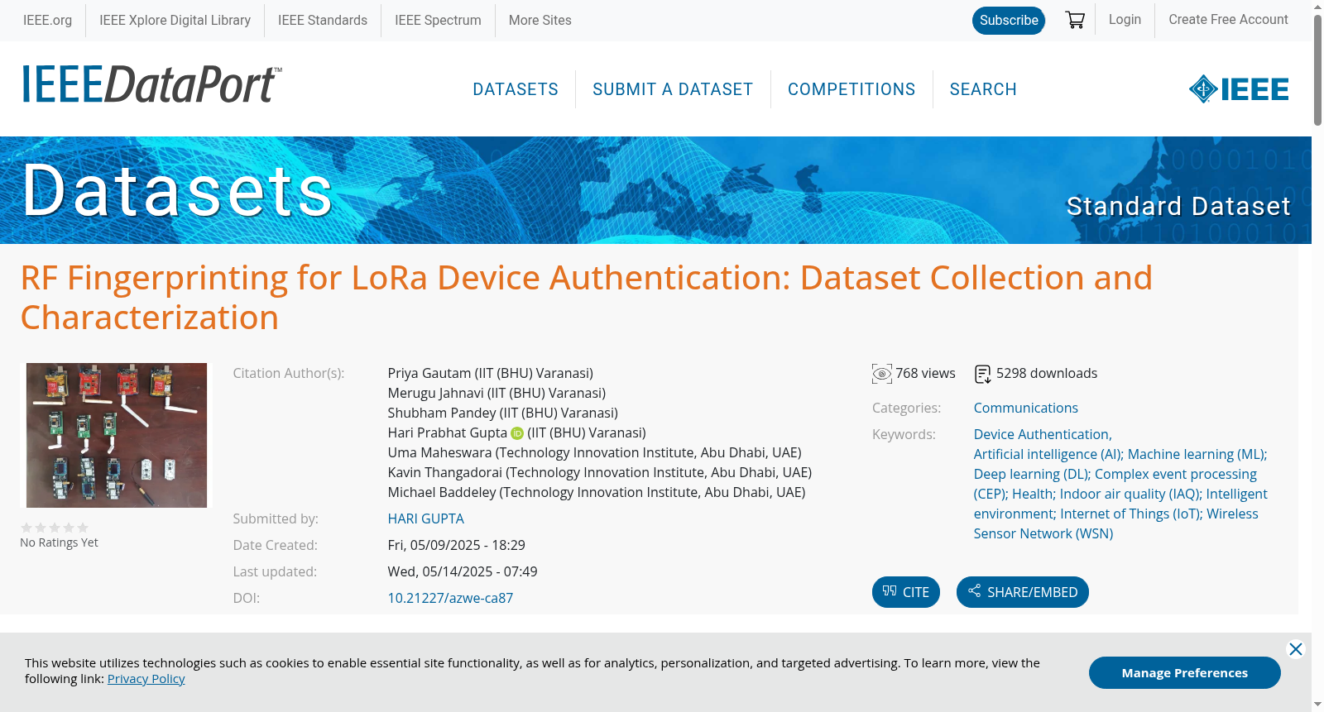
Task: Click the third rating star
Action: 55,528
